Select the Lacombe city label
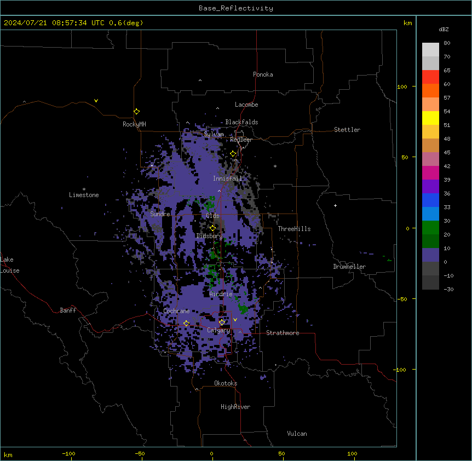Viewport: 472px width, 461px height. click(246, 105)
